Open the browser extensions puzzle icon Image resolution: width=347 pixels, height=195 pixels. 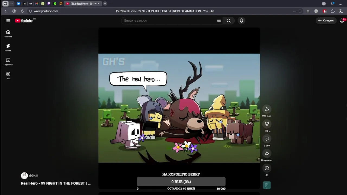[333, 11]
